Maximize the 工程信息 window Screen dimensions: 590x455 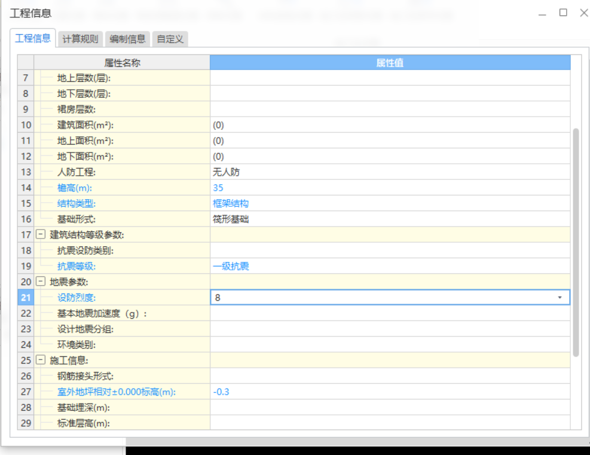tap(563, 13)
